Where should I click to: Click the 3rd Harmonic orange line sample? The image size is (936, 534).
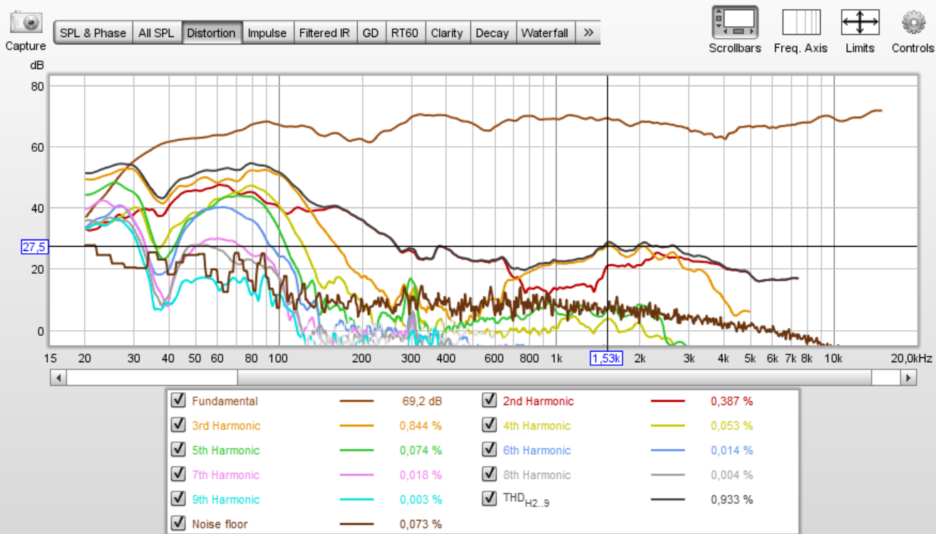tap(356, 426)
